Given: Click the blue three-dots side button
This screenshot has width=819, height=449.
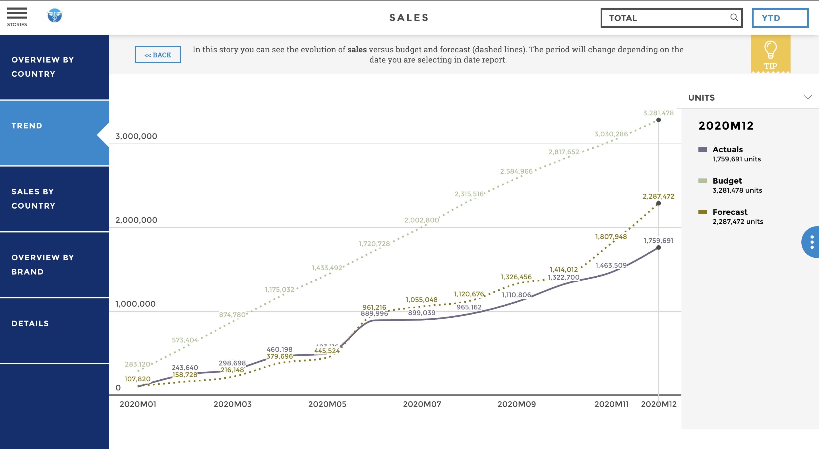Looking at the screenshot, I should coord(812,242).
